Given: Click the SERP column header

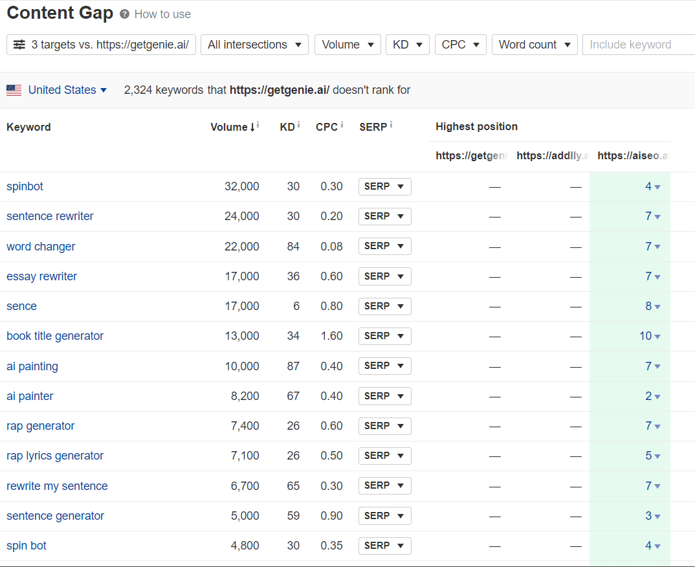Looking at the screenshot, I should tap(373, 128).
